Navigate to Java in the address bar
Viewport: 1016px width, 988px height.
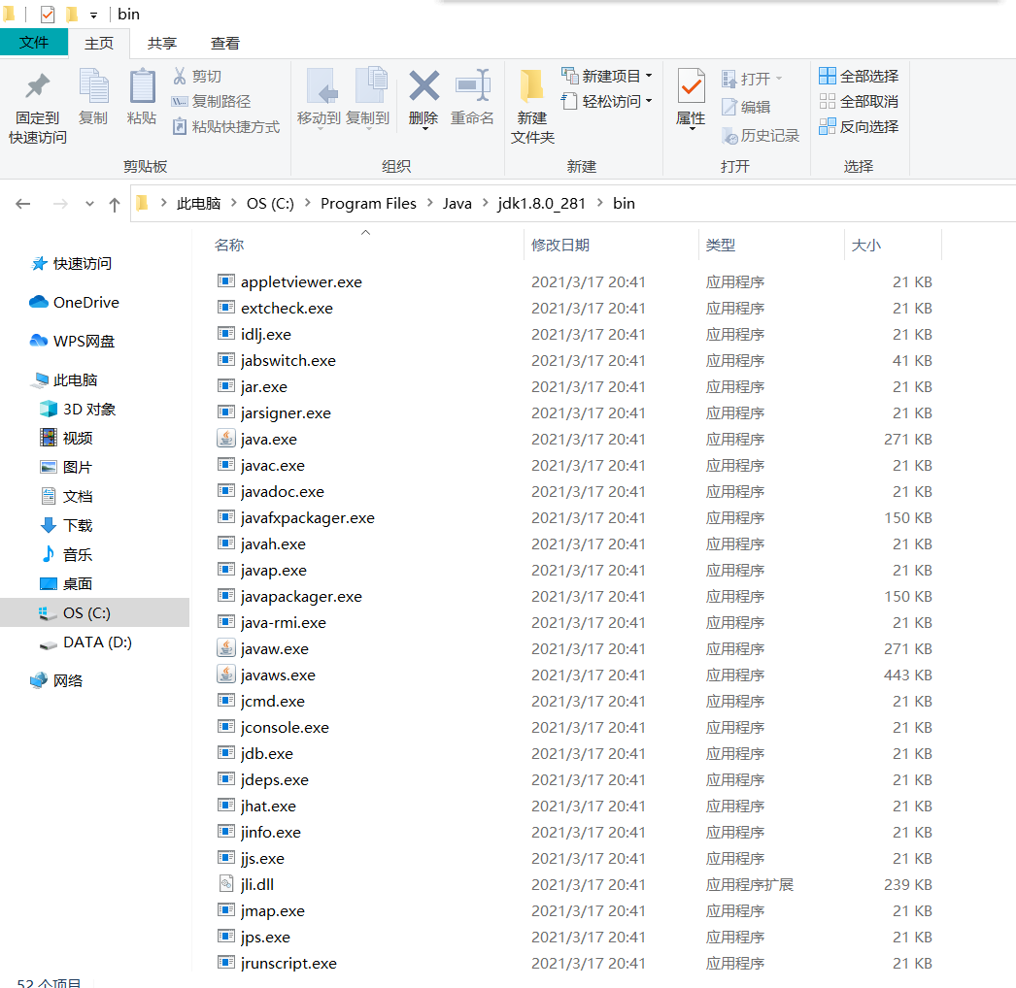tap(457, 204)
